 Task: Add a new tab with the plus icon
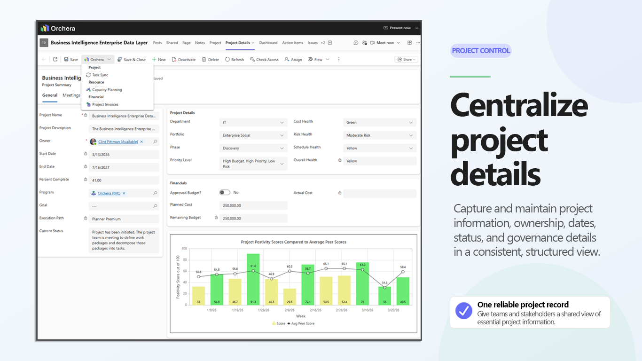click(330, 43)
